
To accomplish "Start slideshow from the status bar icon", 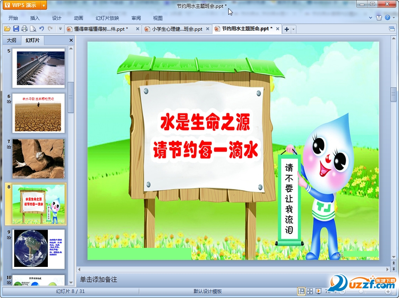I will [x=318, y=291].
